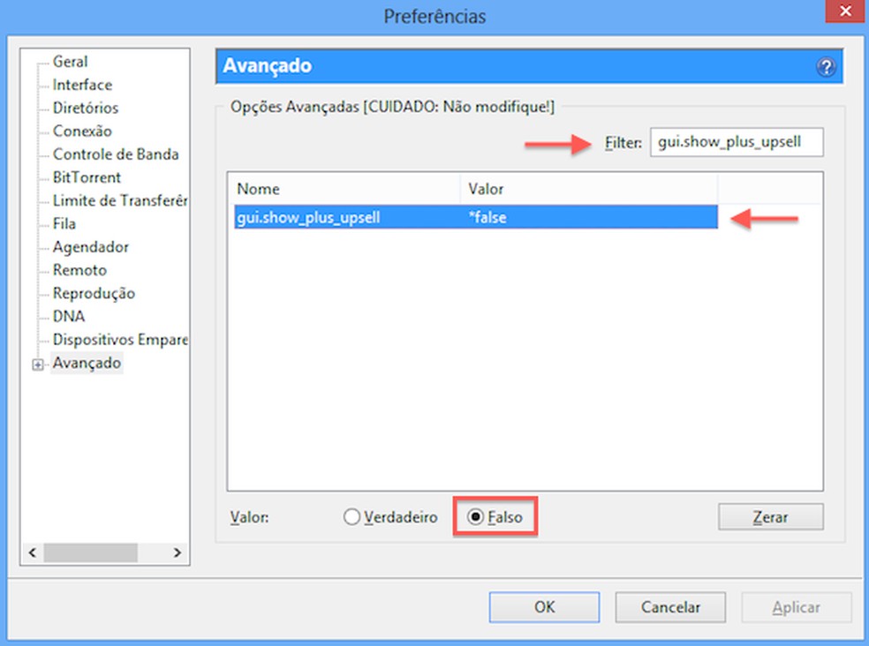The image size is (869, 646).
Task: Select the BitTorrent category
Action: (87, 178)
